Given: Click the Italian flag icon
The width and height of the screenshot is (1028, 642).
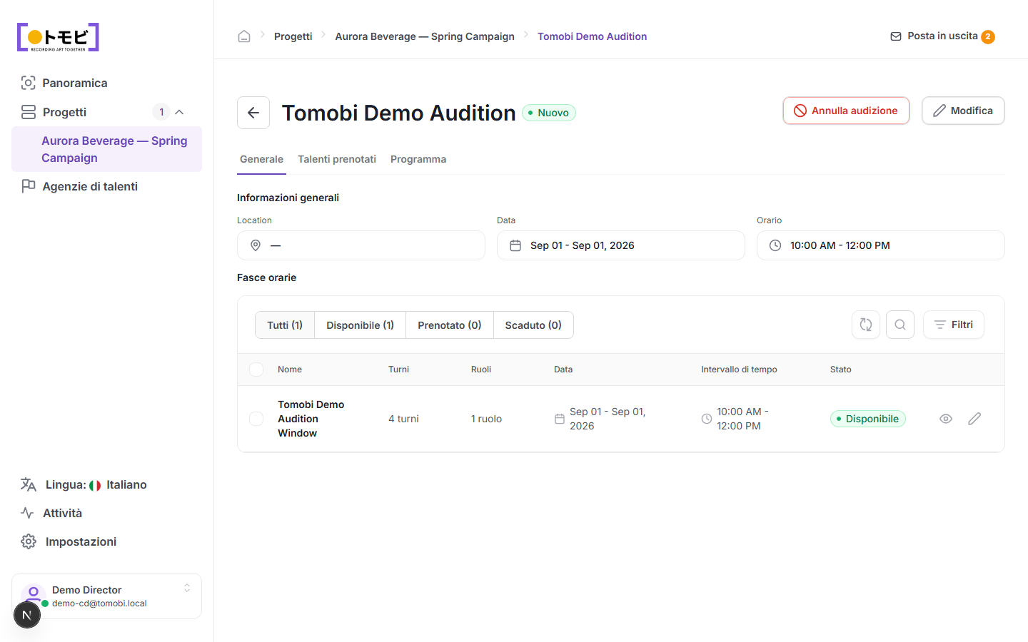Looking at the screenshot, I should tap(95, 485).
